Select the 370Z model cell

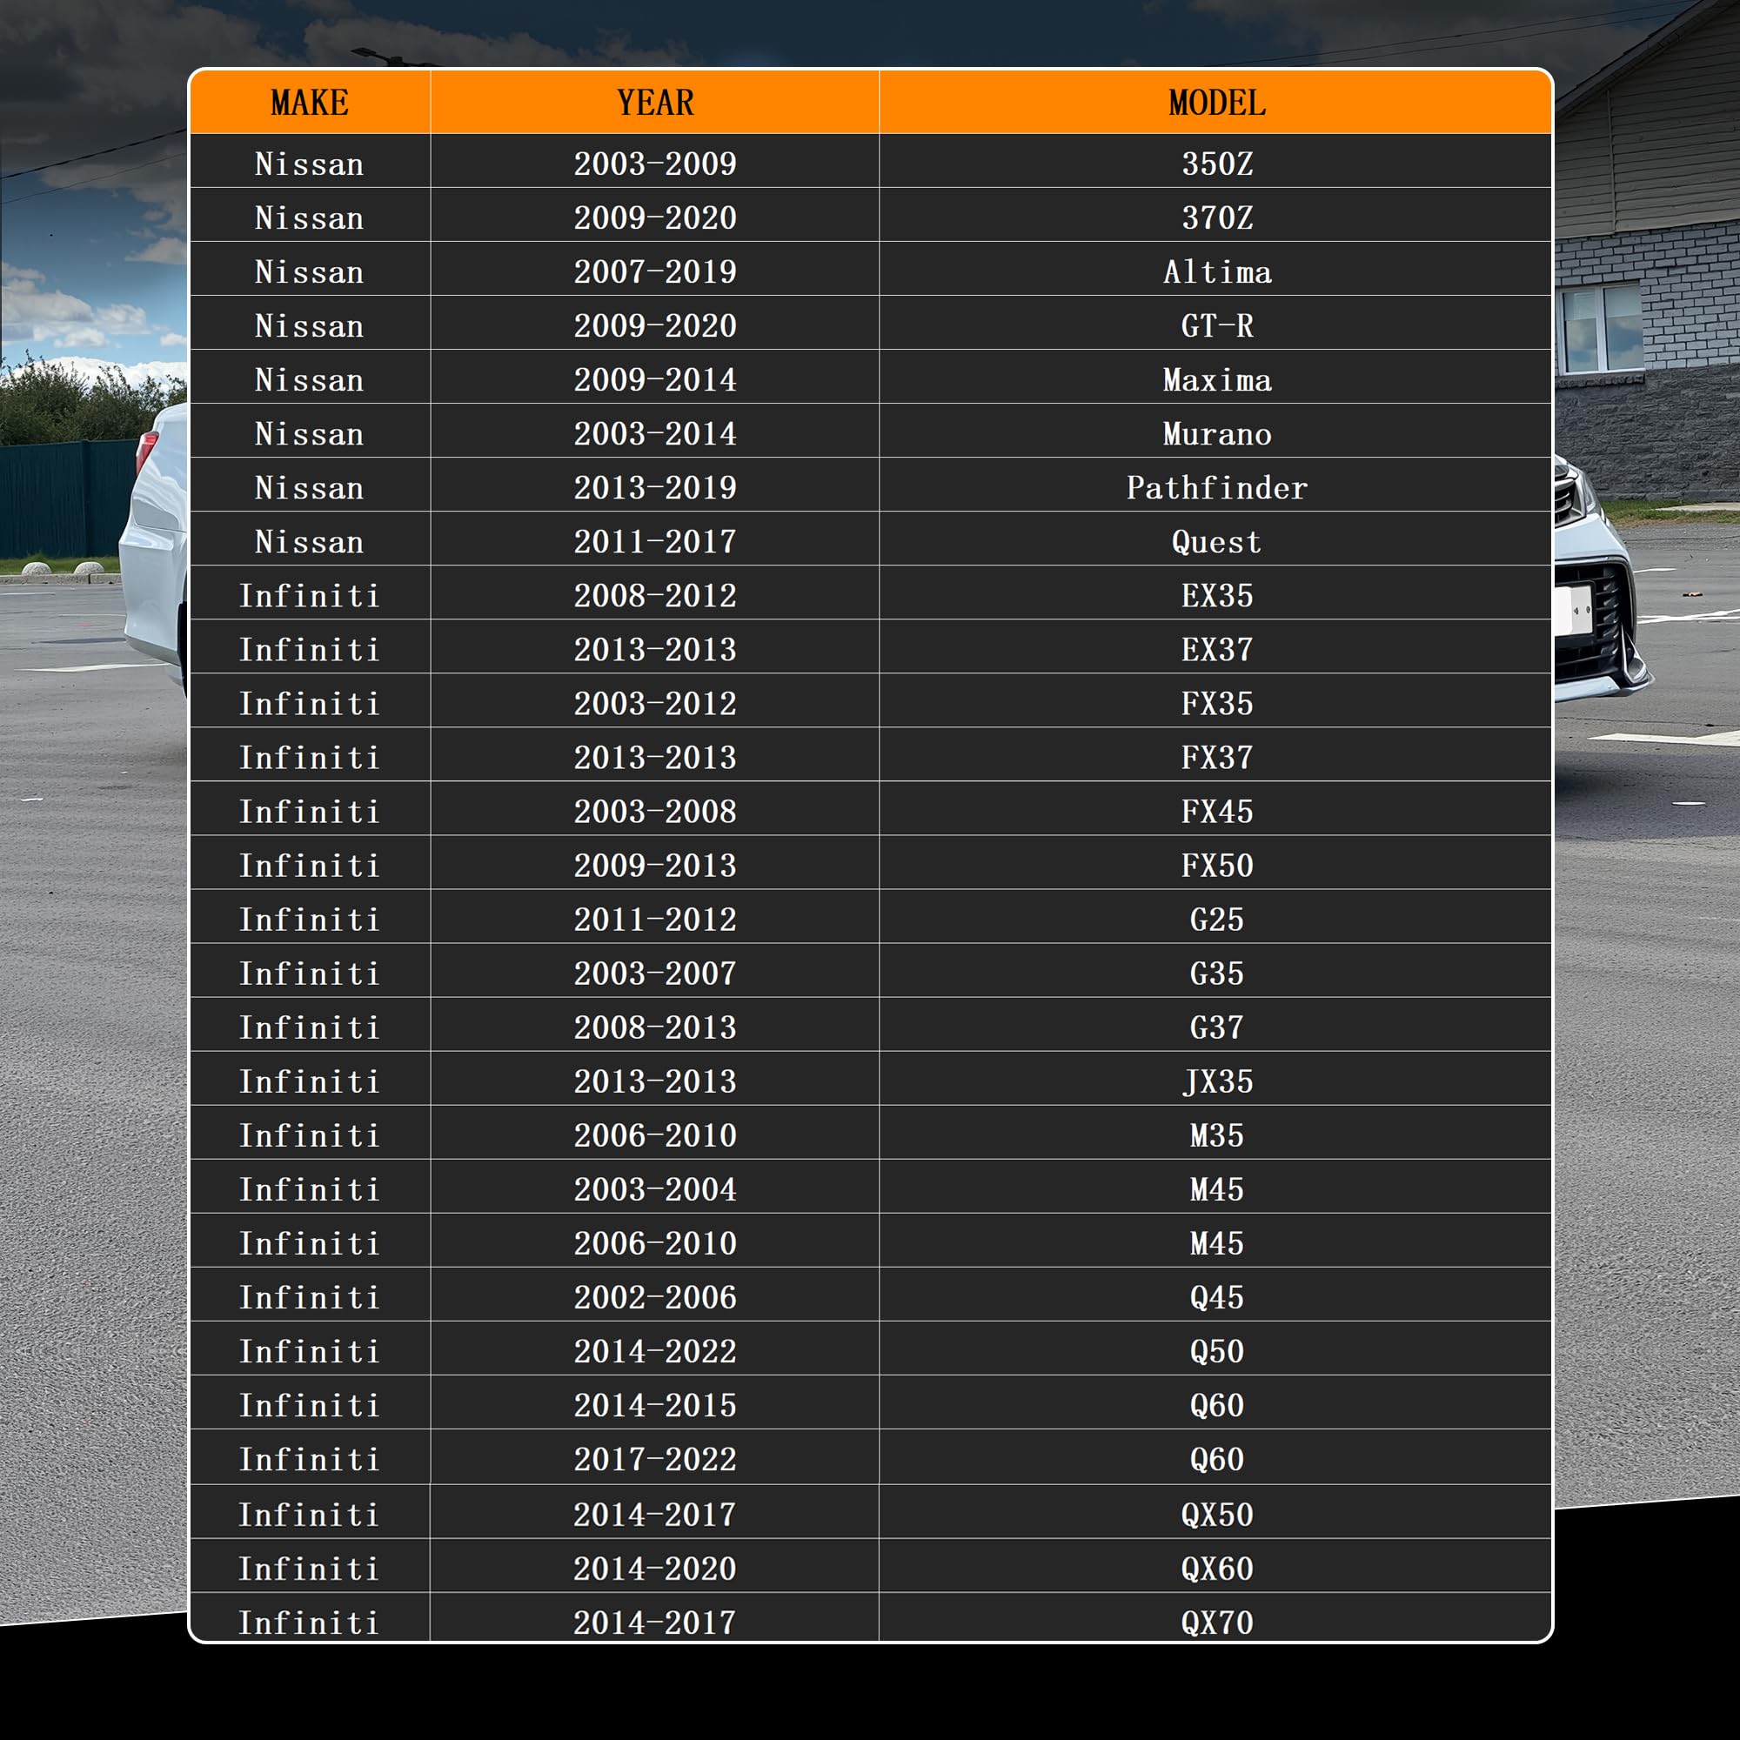(x=1216, y=216)
